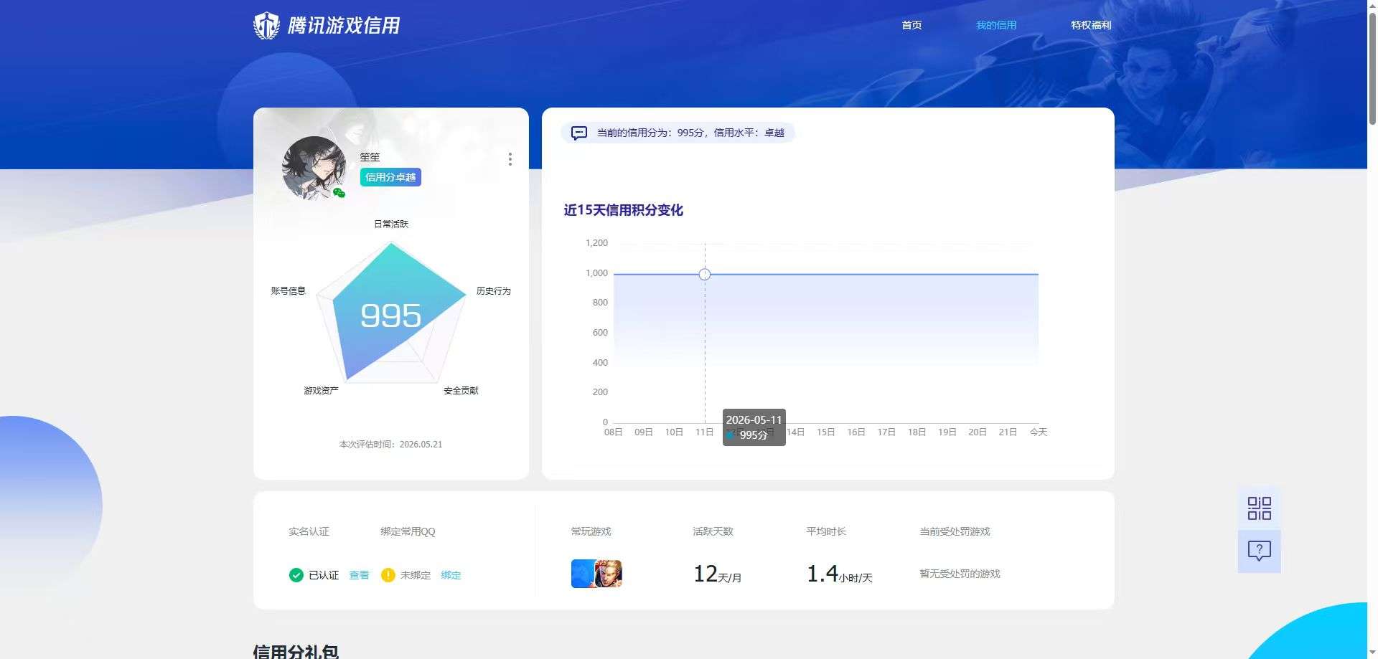Click the Honor of Kings game icon

click(609, 574)
